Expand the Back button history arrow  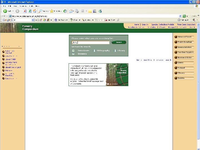(13, 11)
